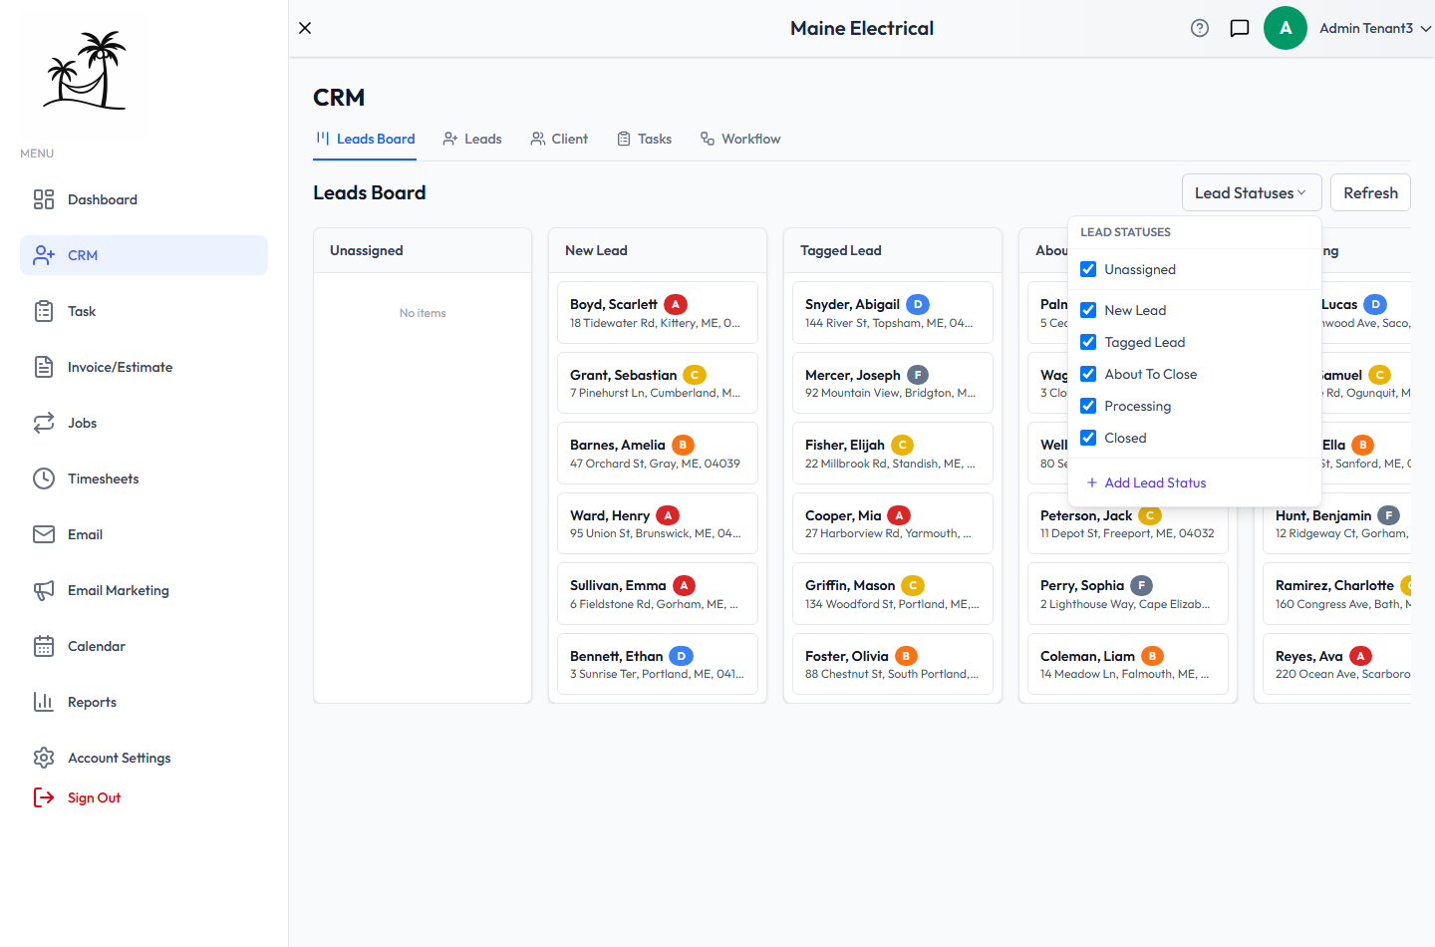Open Dashboard from the sidebar
Image resolution: width=1435 pixels, height=947 pixels.
[x=143, y=199]
